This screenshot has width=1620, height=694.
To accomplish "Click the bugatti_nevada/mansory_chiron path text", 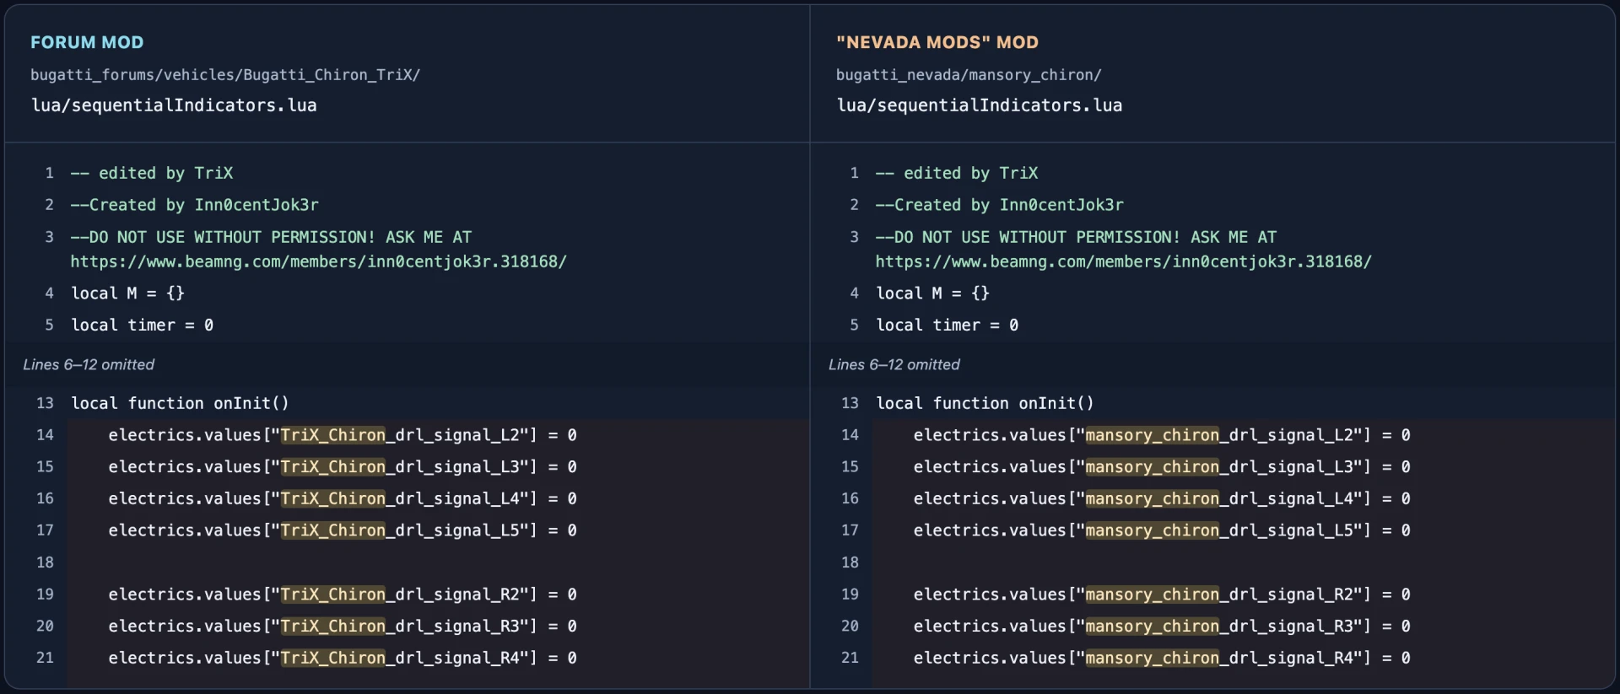I will [969, 75].
